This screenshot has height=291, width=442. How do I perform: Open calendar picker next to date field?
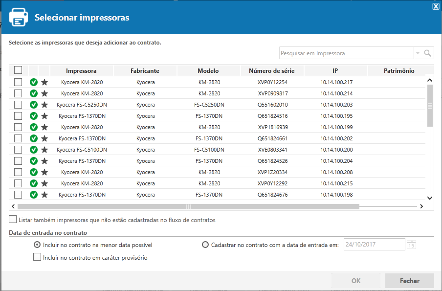[411, 245]
